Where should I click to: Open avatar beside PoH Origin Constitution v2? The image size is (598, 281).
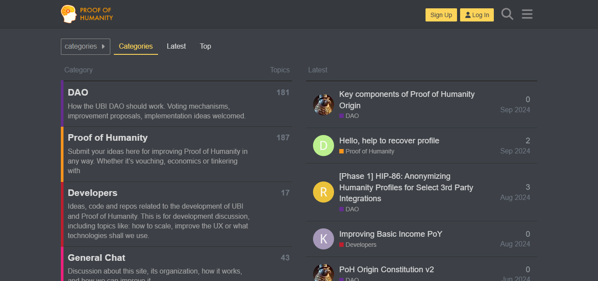point(324,273)
